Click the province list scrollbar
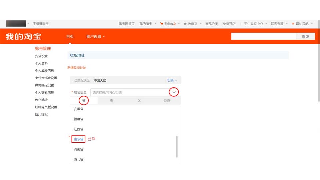Screen dimensions: 320x180 [177, 147]
